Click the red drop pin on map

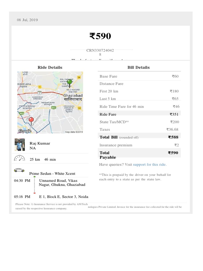(x=31, y=120)
